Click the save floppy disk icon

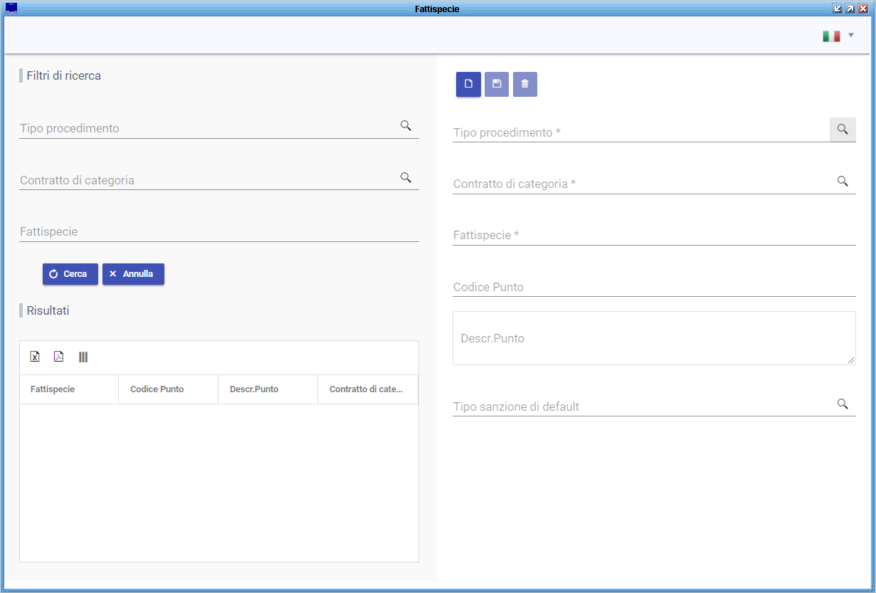point(497,84)
